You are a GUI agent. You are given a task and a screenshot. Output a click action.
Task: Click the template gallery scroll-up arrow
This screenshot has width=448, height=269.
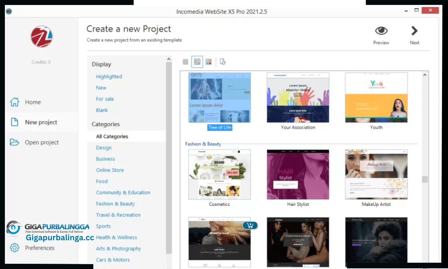pyautogui.click(x=425, y=75)
